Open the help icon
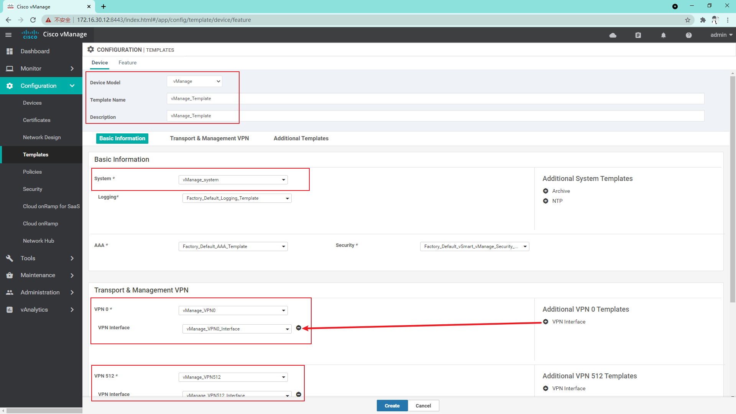 [x=688, y=35]
